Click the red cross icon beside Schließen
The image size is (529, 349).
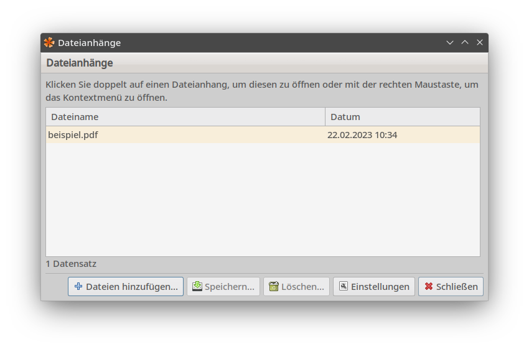pos(429,286)
